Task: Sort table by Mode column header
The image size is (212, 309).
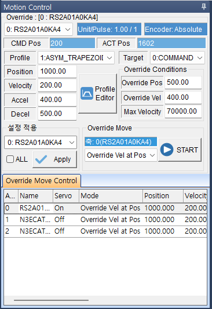Action: pyautogui.click(x=111, y=196)
